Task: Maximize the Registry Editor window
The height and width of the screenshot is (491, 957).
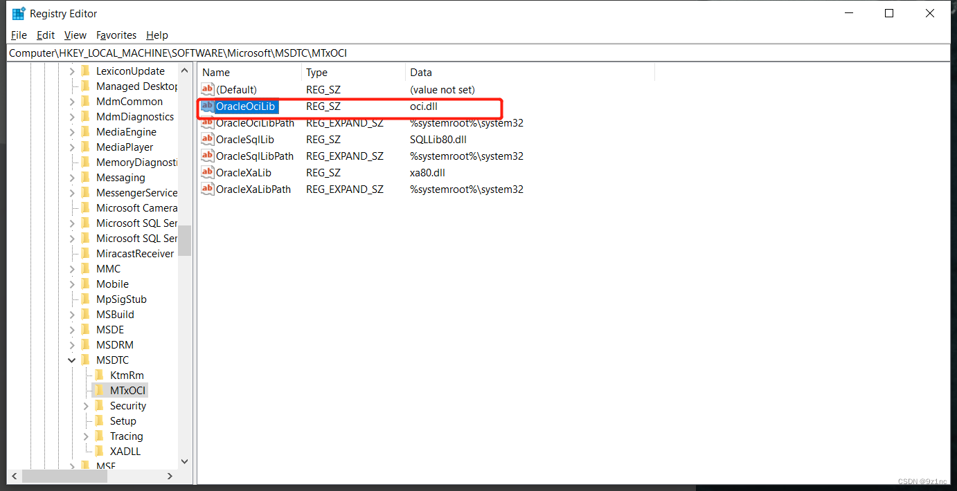Action: tap(889, 13)
